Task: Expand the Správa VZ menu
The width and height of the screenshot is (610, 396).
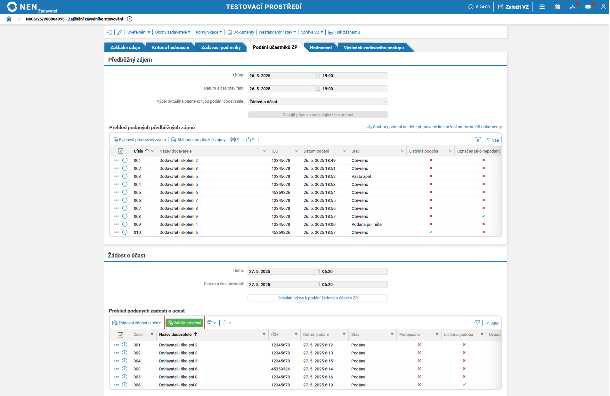Action: (312, 32)
